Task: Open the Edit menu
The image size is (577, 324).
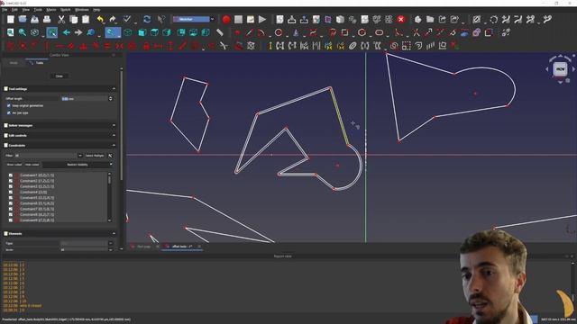Action: [x=14, y=10]
